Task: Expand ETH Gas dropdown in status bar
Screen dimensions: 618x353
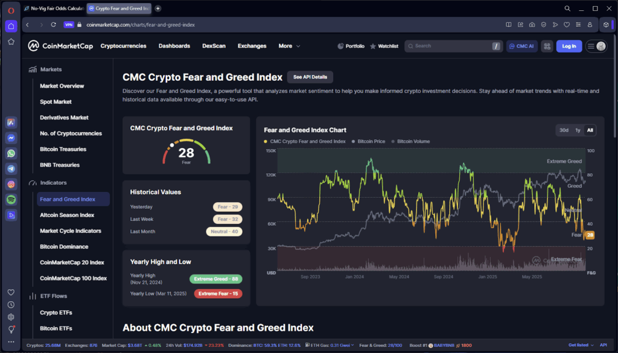Action: pyautogui.click(x=330, y=345)
